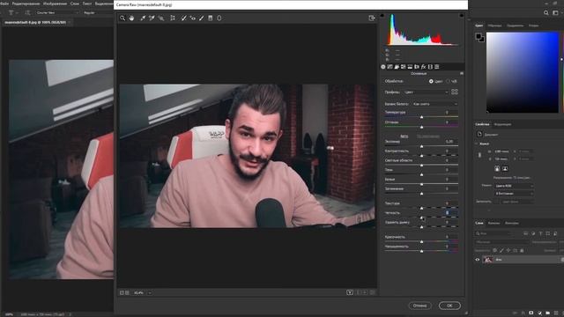564x317 pixels.
Task: Click the Camera Raw histogram
Action: (422, 29)
